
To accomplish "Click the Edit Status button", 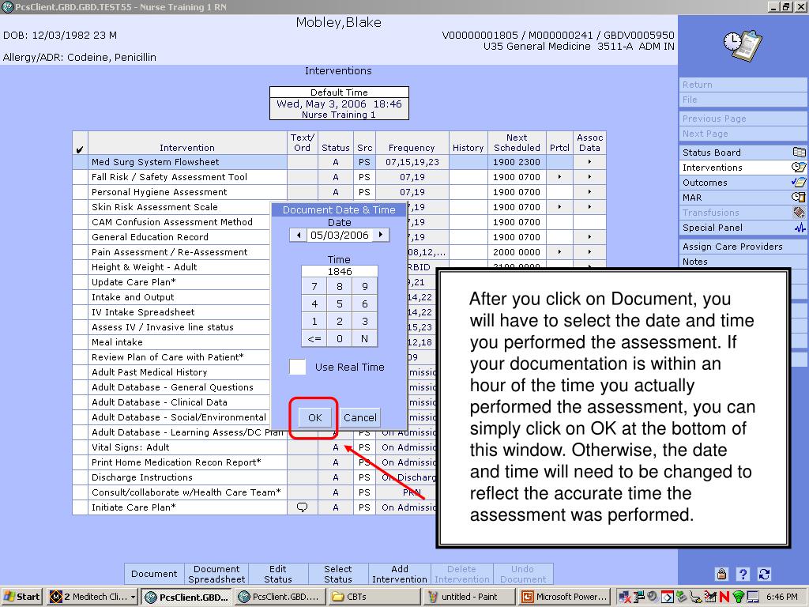I will click(277, 574).
